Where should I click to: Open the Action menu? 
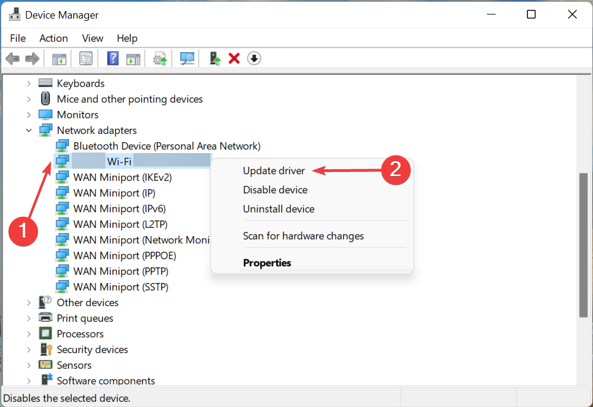point(54,38)
